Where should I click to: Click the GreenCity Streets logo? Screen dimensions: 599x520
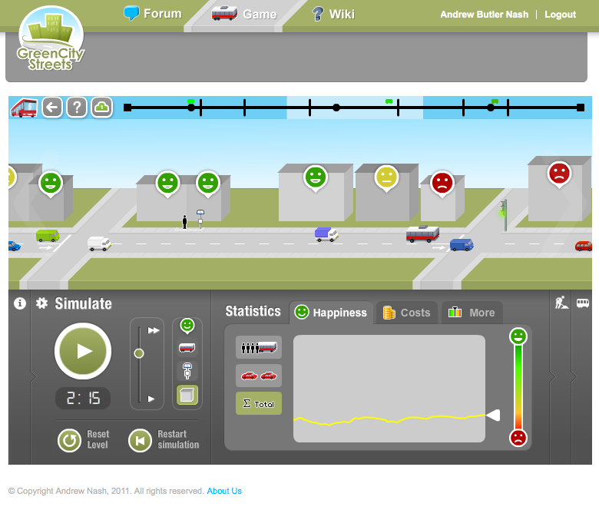point(51,38)
